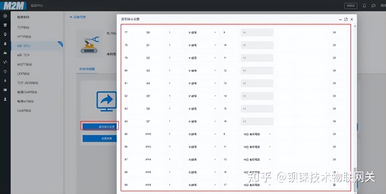386x194 pixels.
Task: Open data format dropdown in row 89
Action: point(257,185)
